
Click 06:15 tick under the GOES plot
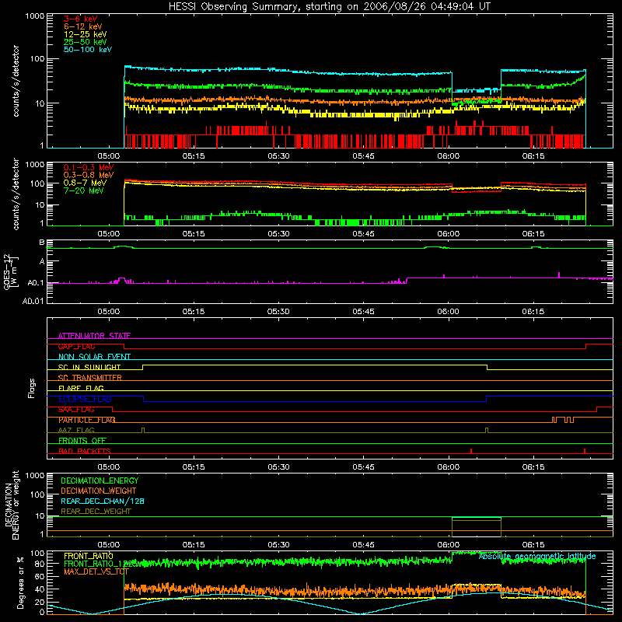coord(533,312)
